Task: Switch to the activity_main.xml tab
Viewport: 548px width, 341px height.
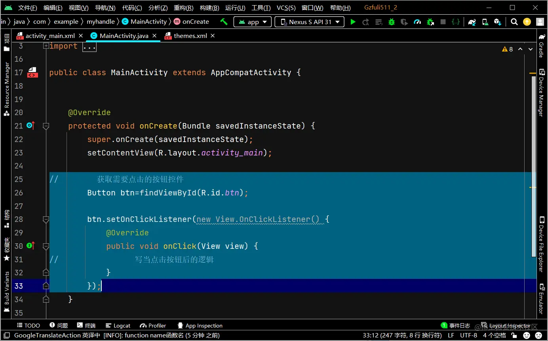Action: [x=50, y=36]
